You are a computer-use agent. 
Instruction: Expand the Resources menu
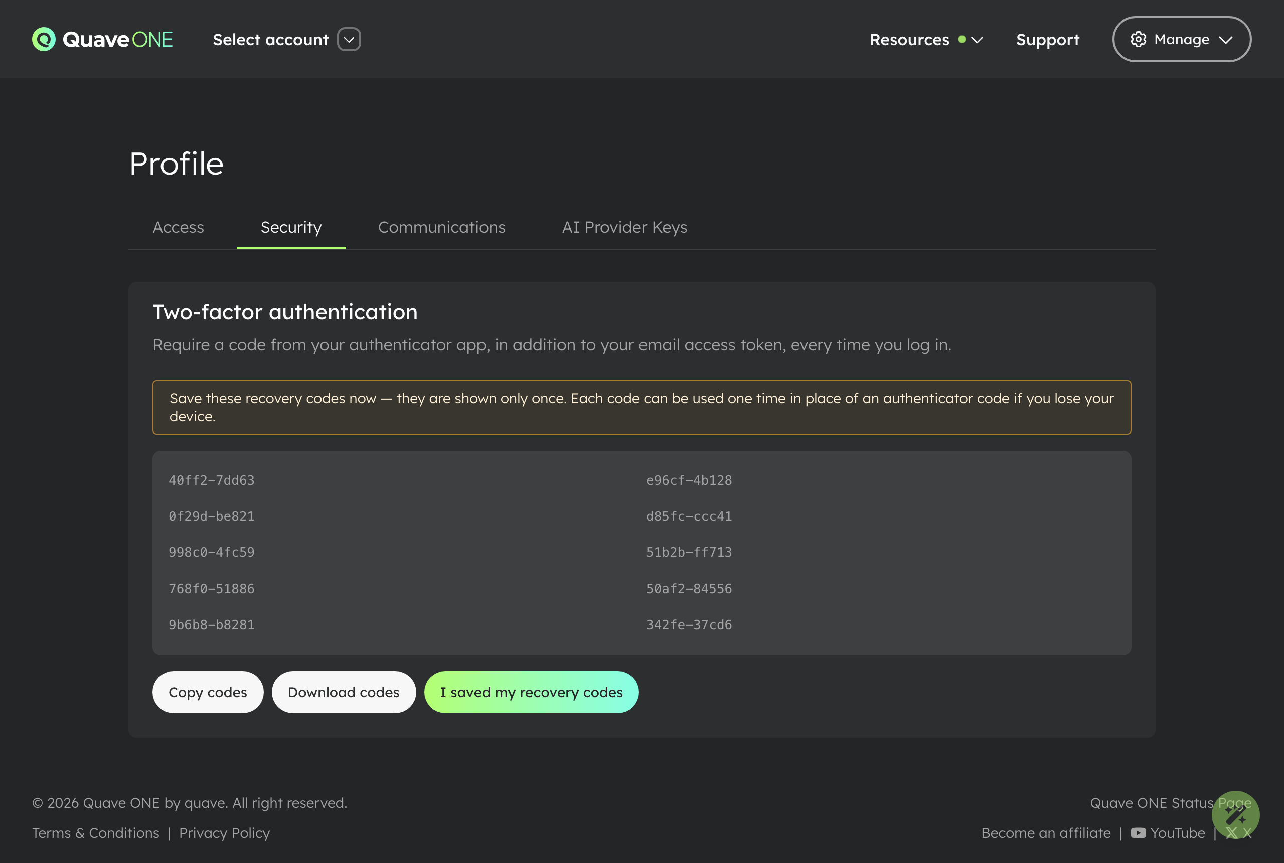point(926,40)
